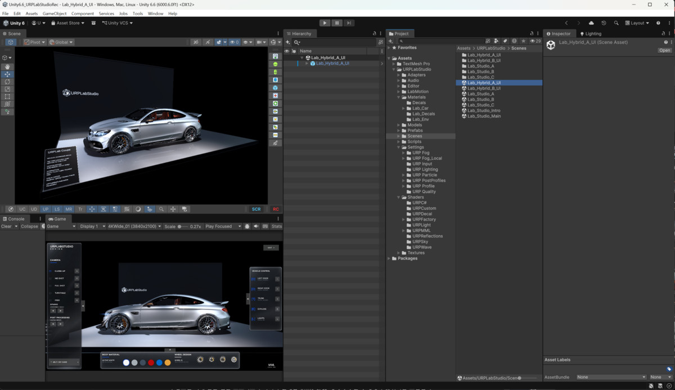Select the URP PostProfiles folder

429,181
